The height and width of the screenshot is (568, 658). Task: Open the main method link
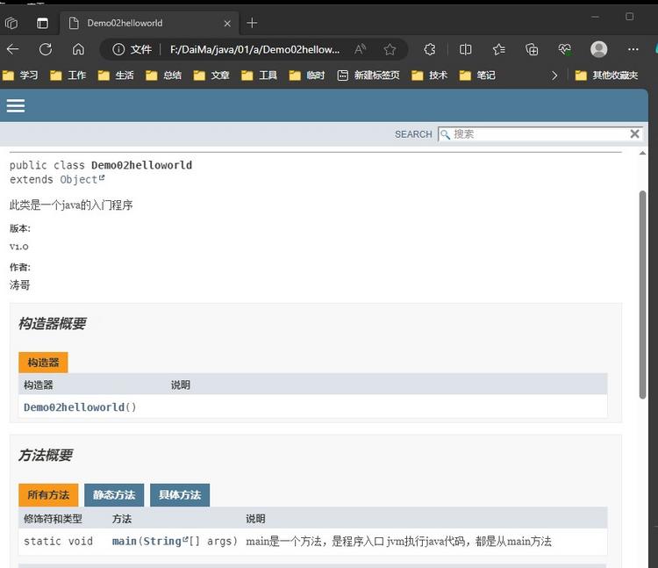[x=125, y=541]
